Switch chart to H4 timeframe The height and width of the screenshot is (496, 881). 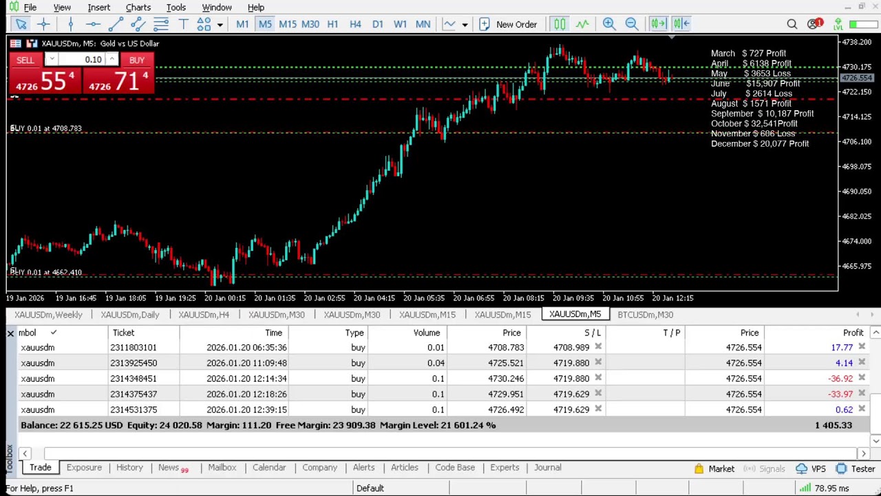click(355, 24)
